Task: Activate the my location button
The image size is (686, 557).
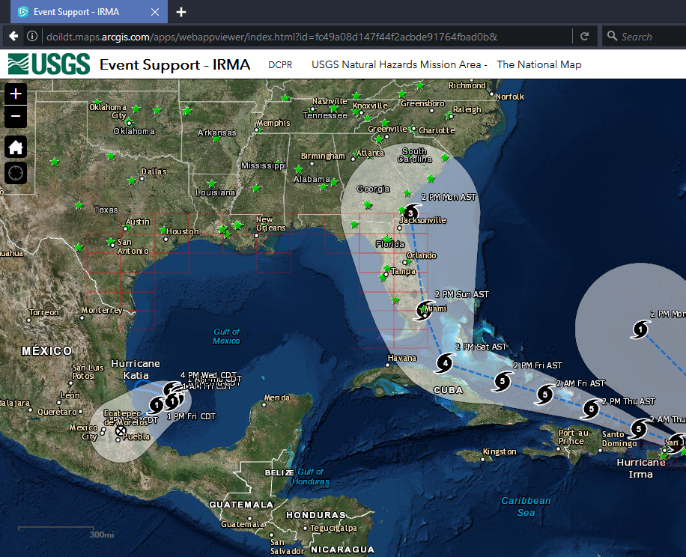Action: click(16, 173)
